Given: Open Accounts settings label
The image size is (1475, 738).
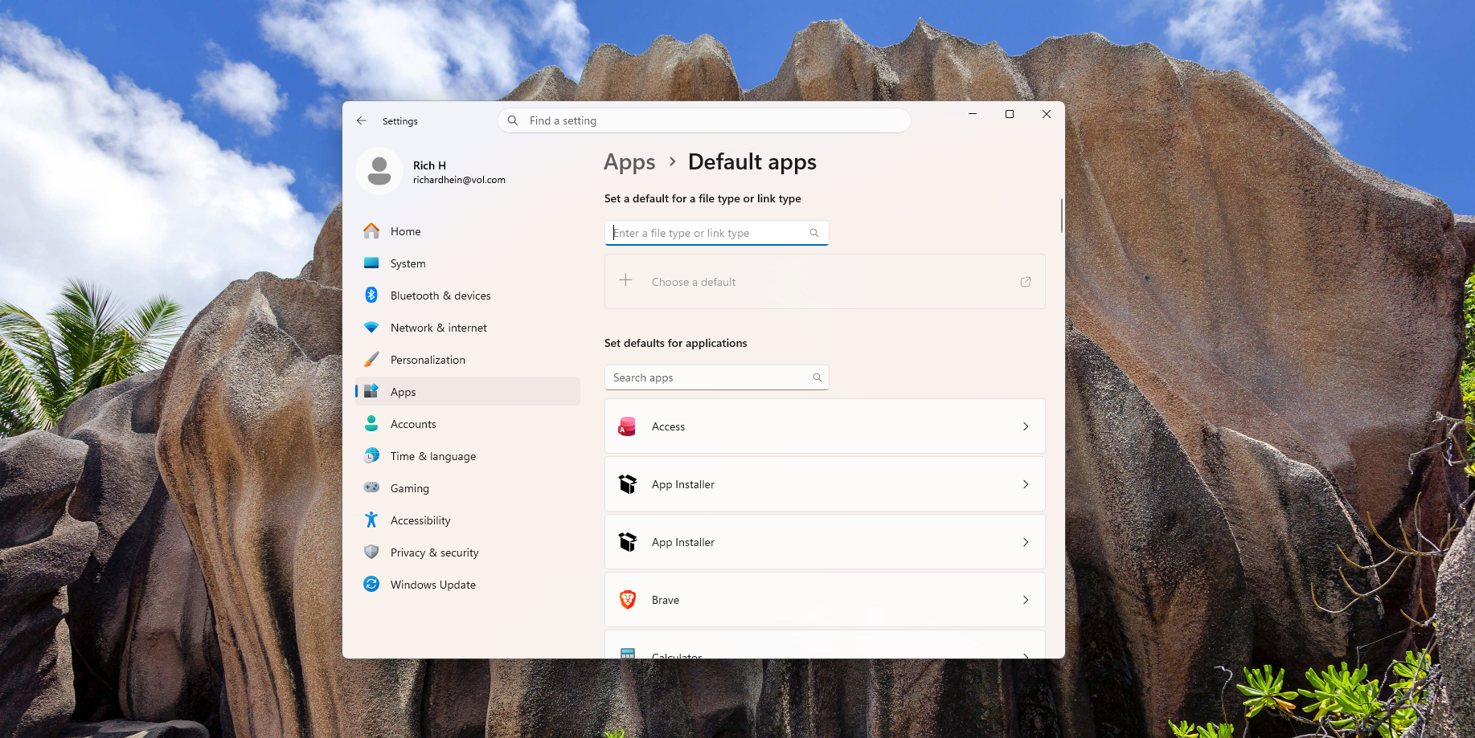Looking at the screenshot, I should pos(413,424).
